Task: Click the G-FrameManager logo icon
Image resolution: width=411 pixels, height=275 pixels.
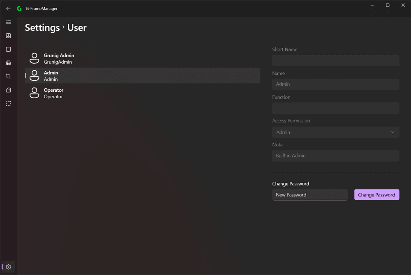Action: pos(19,9)
